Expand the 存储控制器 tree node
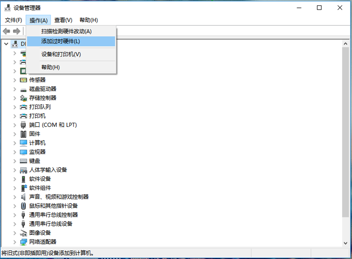Image resolution: width=352 pixels, height=259 pixels. [14, 98]
